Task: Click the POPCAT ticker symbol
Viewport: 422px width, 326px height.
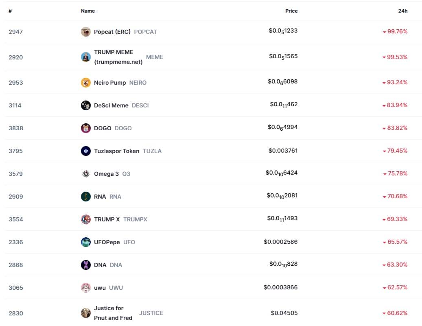Action: tap(145, 32)
